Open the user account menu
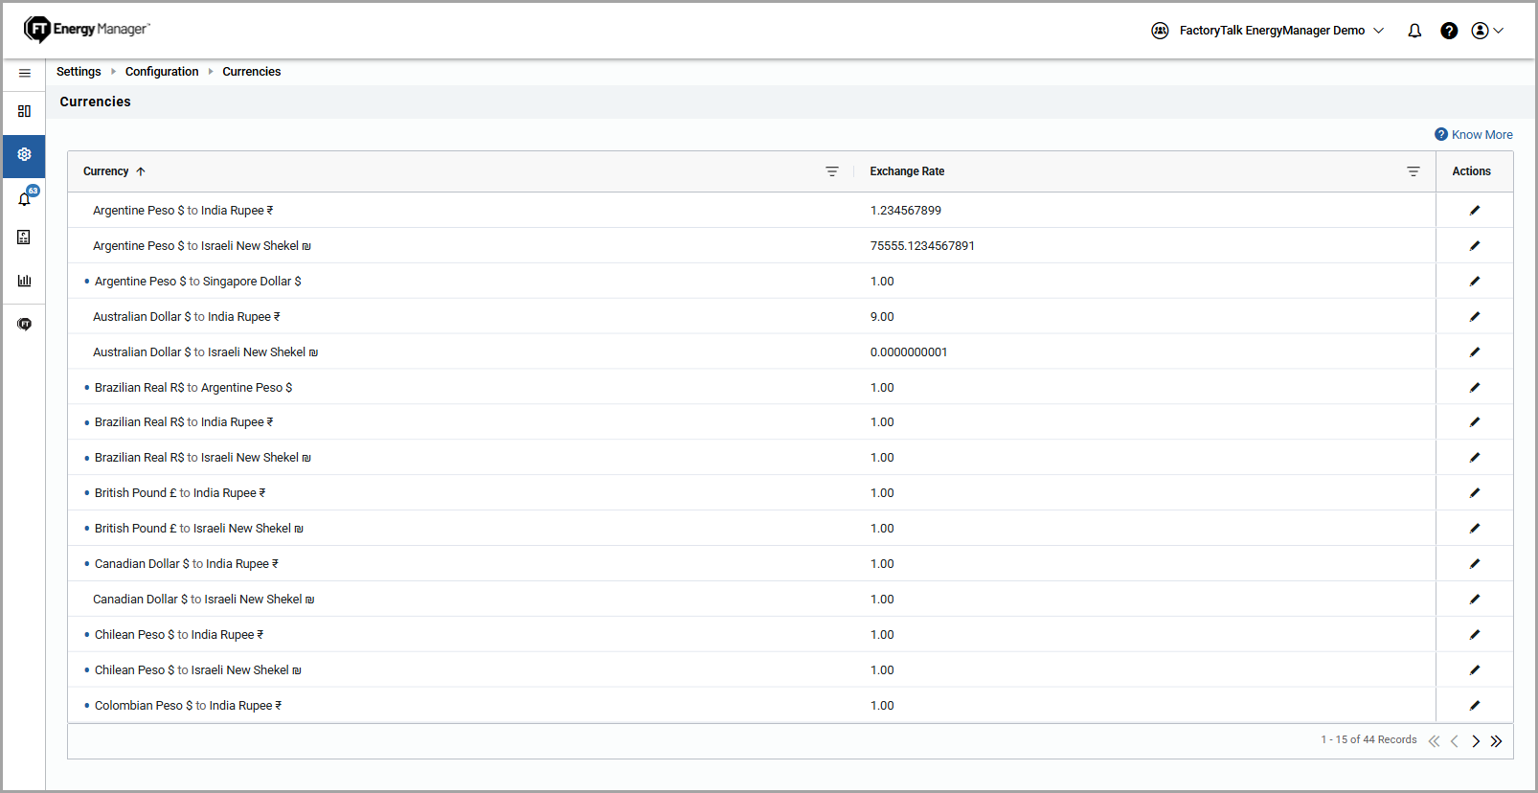Viewport: 1538px width, 793px height. point(1487,31)
